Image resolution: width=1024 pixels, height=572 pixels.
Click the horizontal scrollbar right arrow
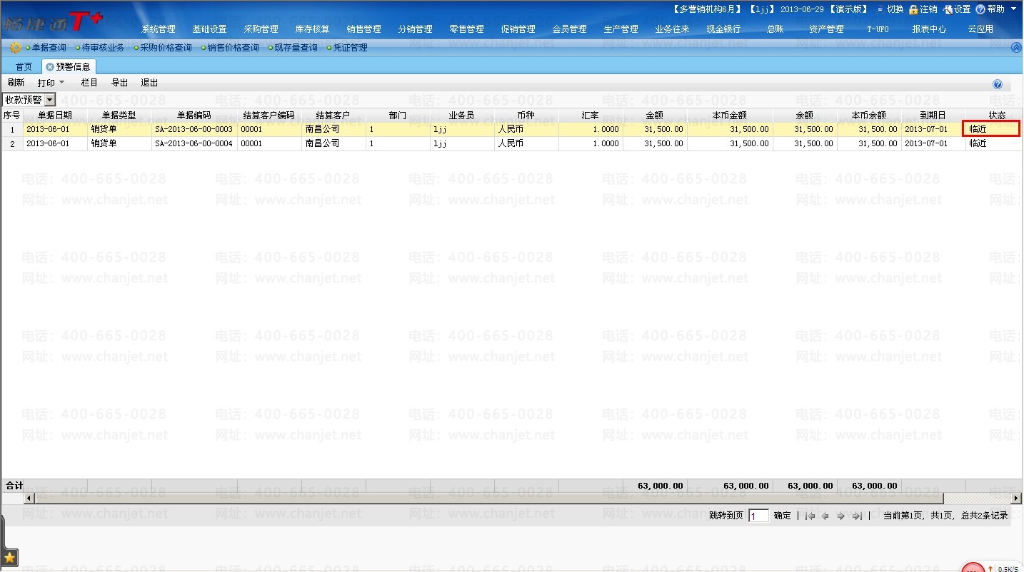(x=1017, y=498)
